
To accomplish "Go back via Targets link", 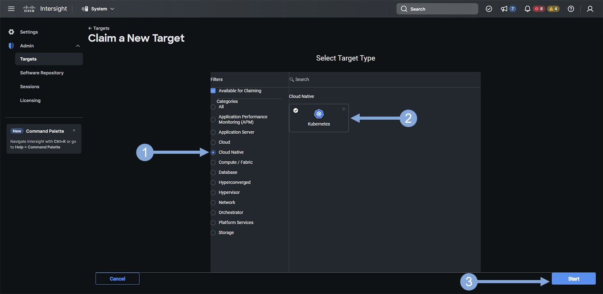I will [99, 28].
